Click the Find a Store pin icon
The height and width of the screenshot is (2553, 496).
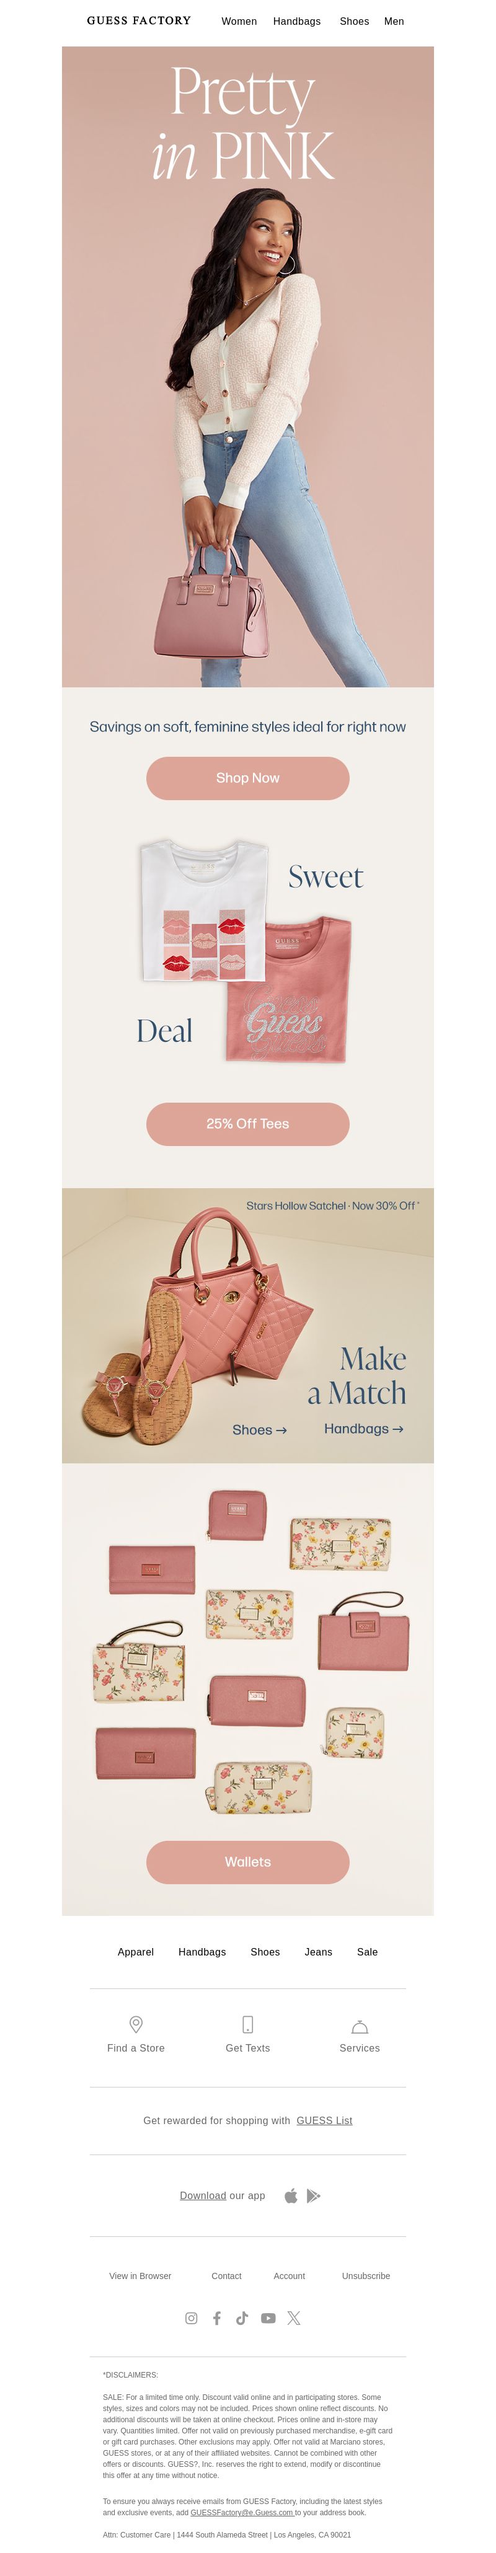[x=136, y=2024]
